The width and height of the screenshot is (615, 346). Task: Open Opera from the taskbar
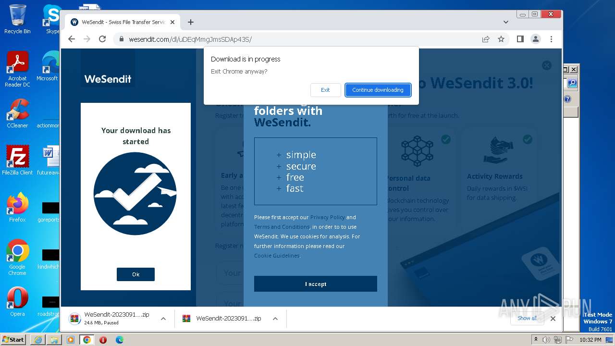pos(103,340)
